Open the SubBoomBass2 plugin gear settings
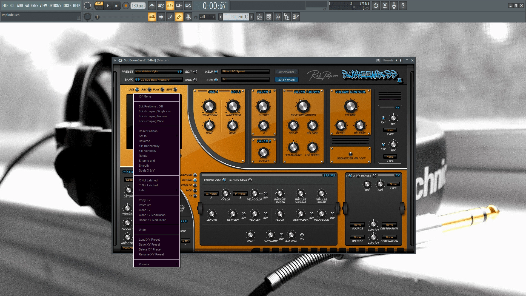 120,60
